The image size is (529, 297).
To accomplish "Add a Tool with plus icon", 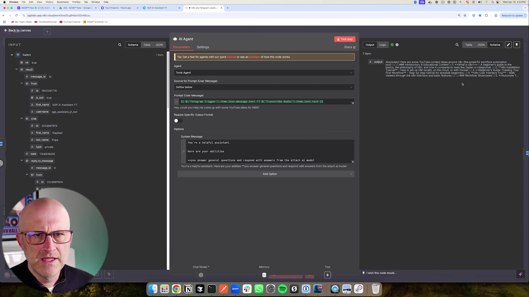I will point(327,275).
